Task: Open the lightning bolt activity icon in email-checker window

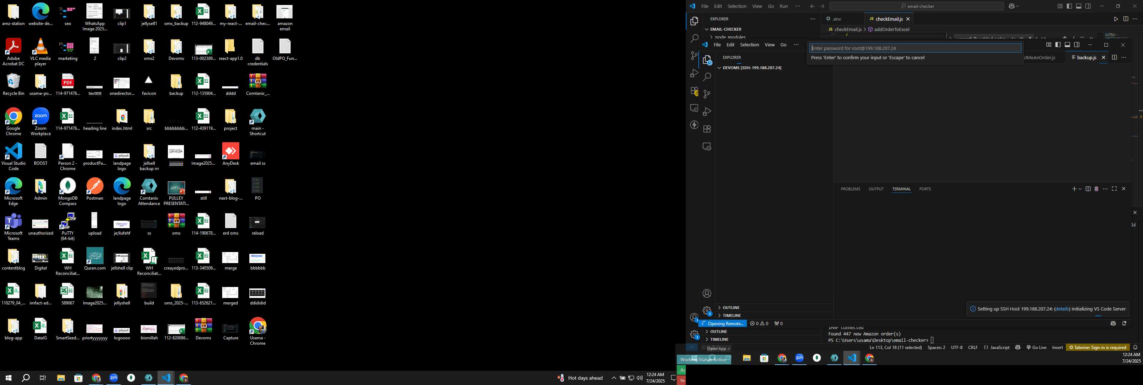Action: tap(694, 125)
